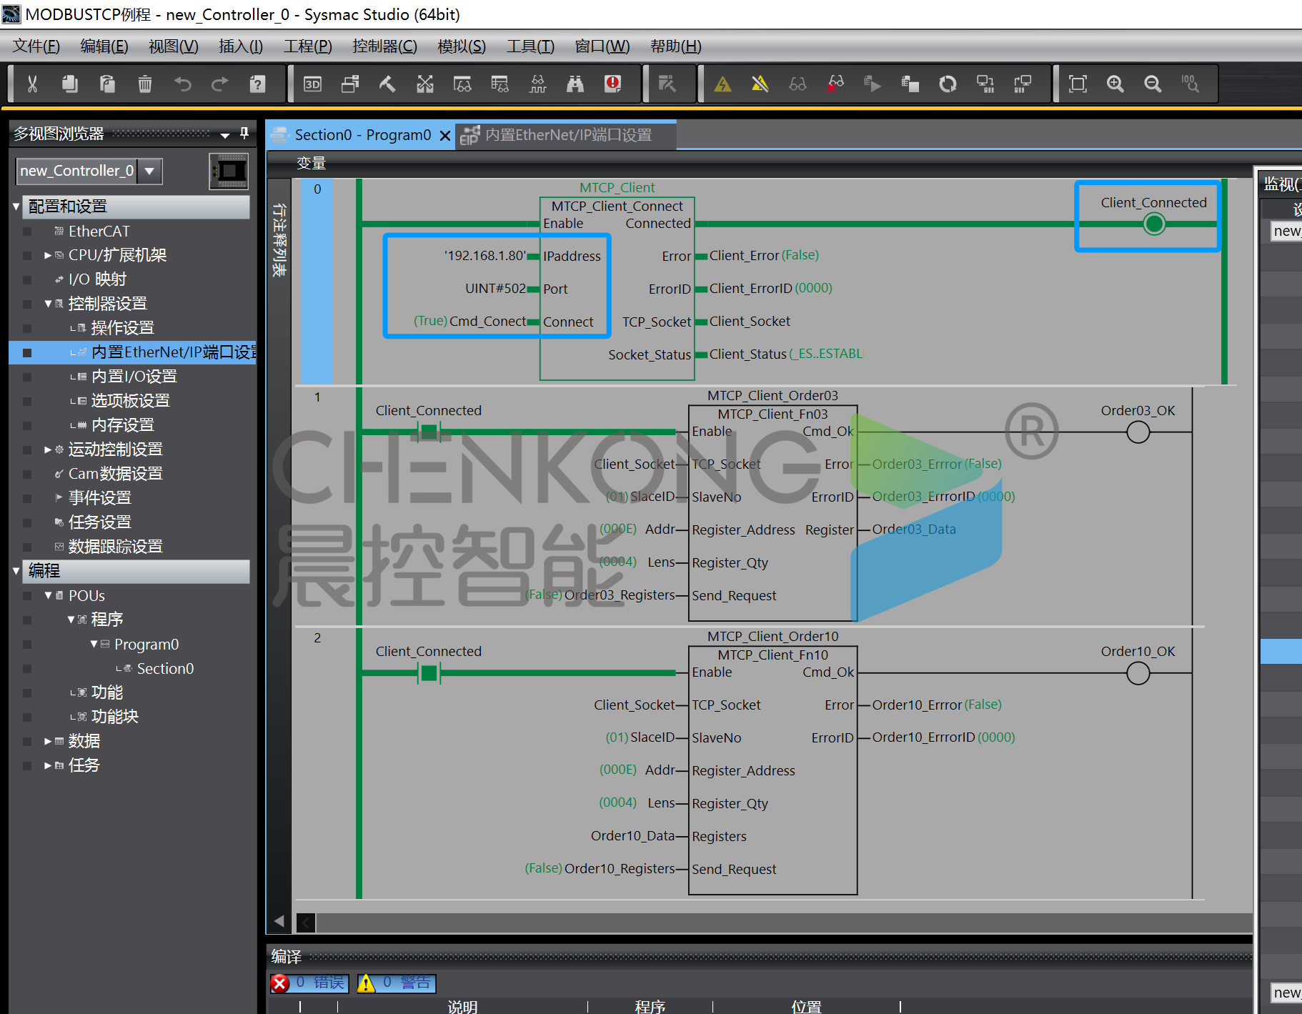Pin the multiview explorer panel
Image resolution: width=1302 pixels, height=1014 pixels.
[x=244, y=133]
